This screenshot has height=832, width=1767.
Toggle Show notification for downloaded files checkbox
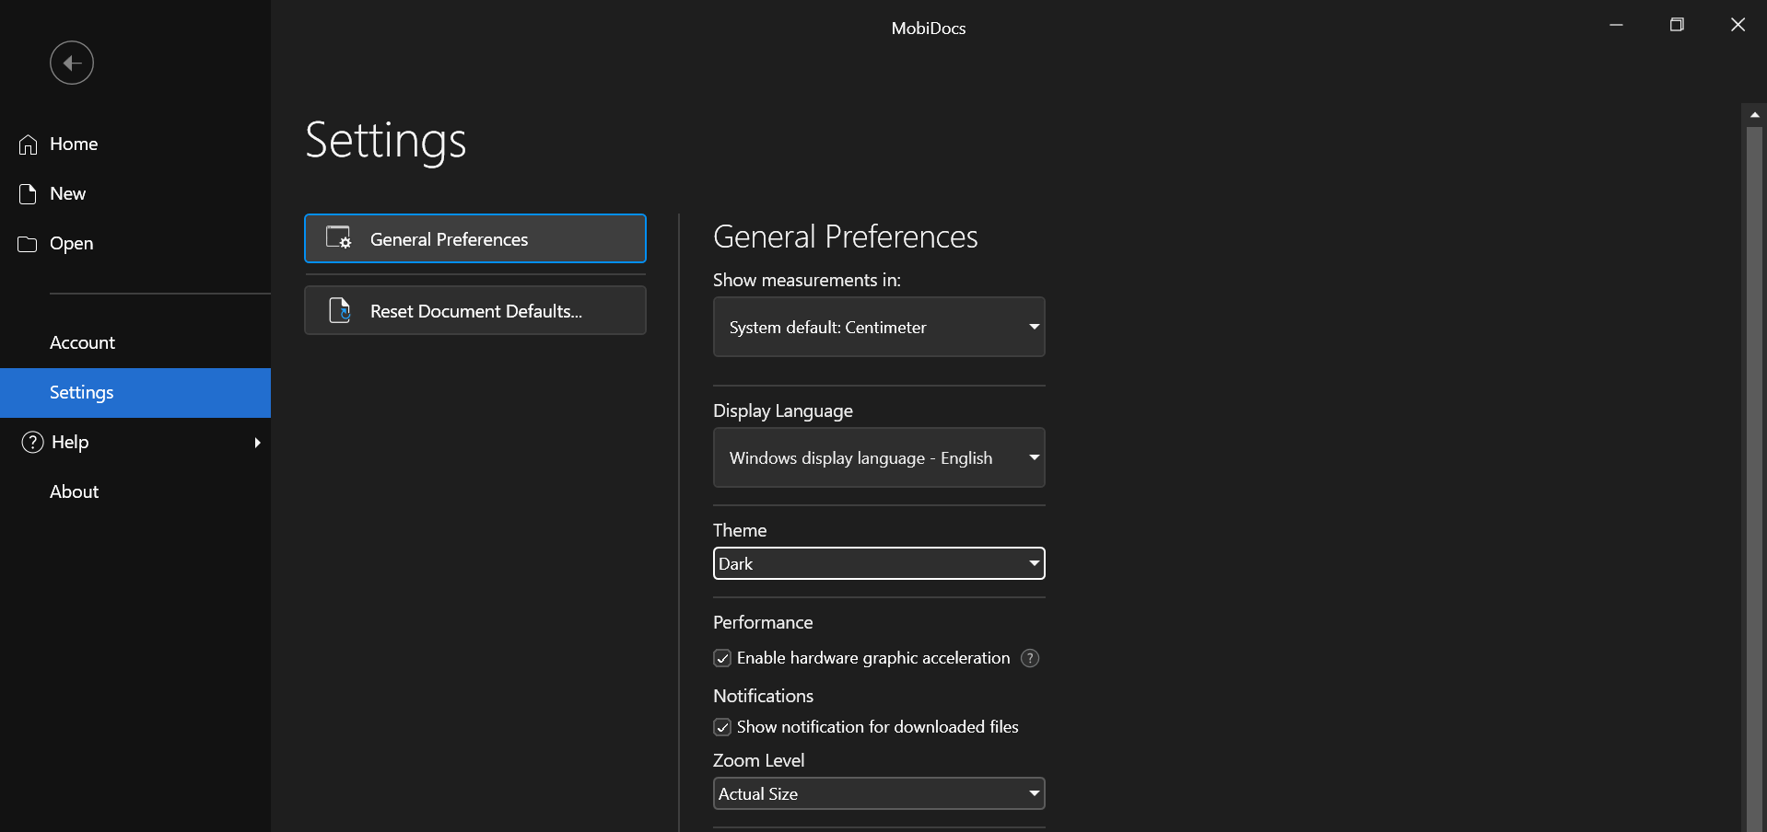coord(722,727)
